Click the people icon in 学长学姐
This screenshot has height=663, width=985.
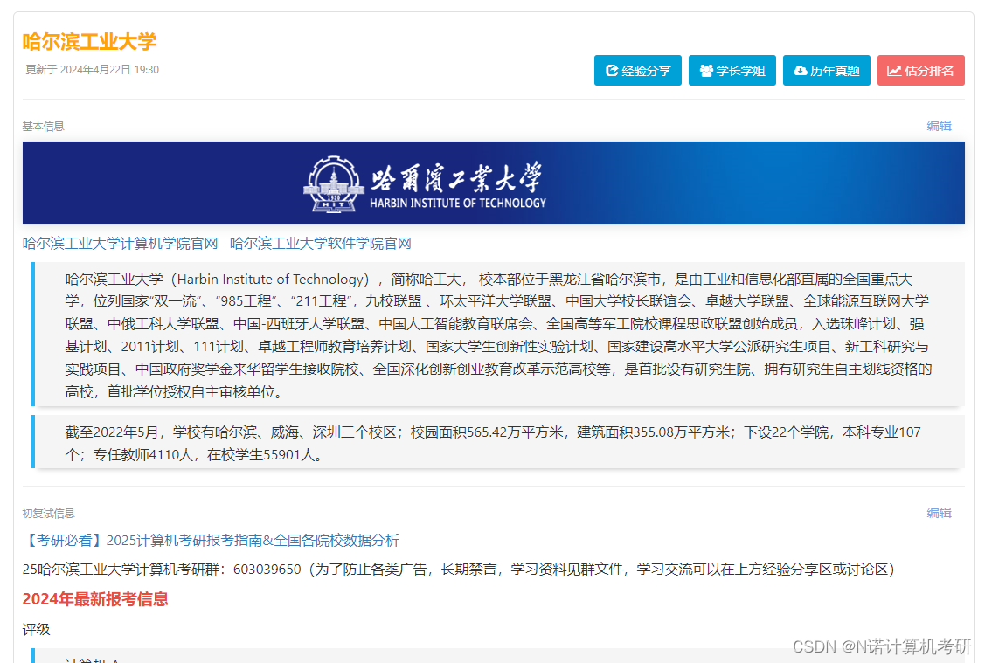click(706, 70)
